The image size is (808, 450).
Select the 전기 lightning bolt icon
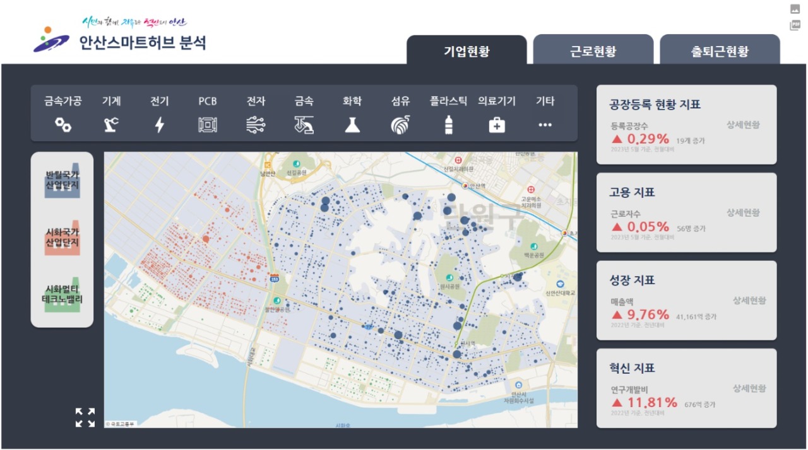(x=159, y=125)
